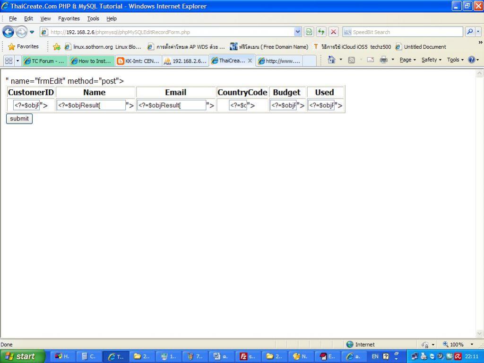484x363 pixels.
Task: Click the Used input field
Action: pyautogui.click(x=321, y=105)
